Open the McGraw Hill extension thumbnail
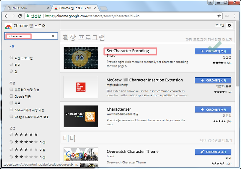The width and height of the screenshot is (241, 169). 81,87
